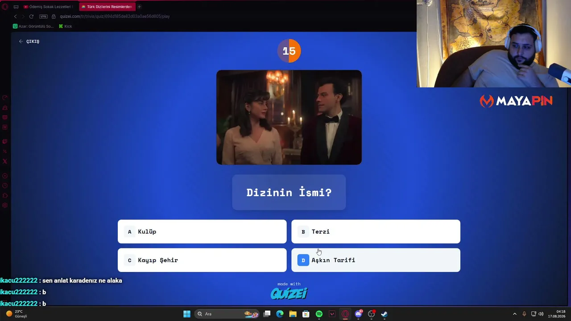Open a new browser tab
Screen dimensions: 571x321
coord(139,7)
